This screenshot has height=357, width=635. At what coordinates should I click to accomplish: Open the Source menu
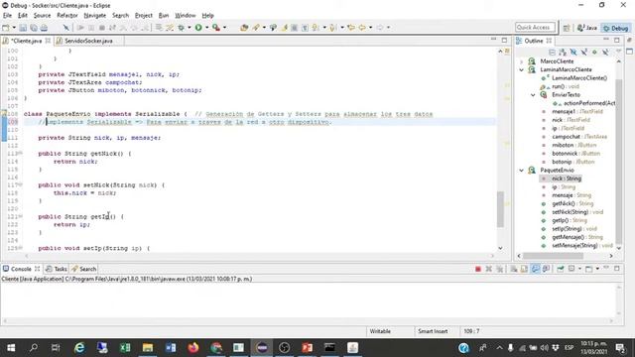tap(42, 16)
